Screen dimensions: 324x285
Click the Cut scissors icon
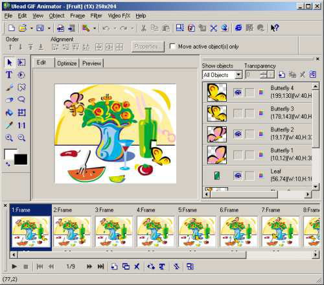[143, 28]
